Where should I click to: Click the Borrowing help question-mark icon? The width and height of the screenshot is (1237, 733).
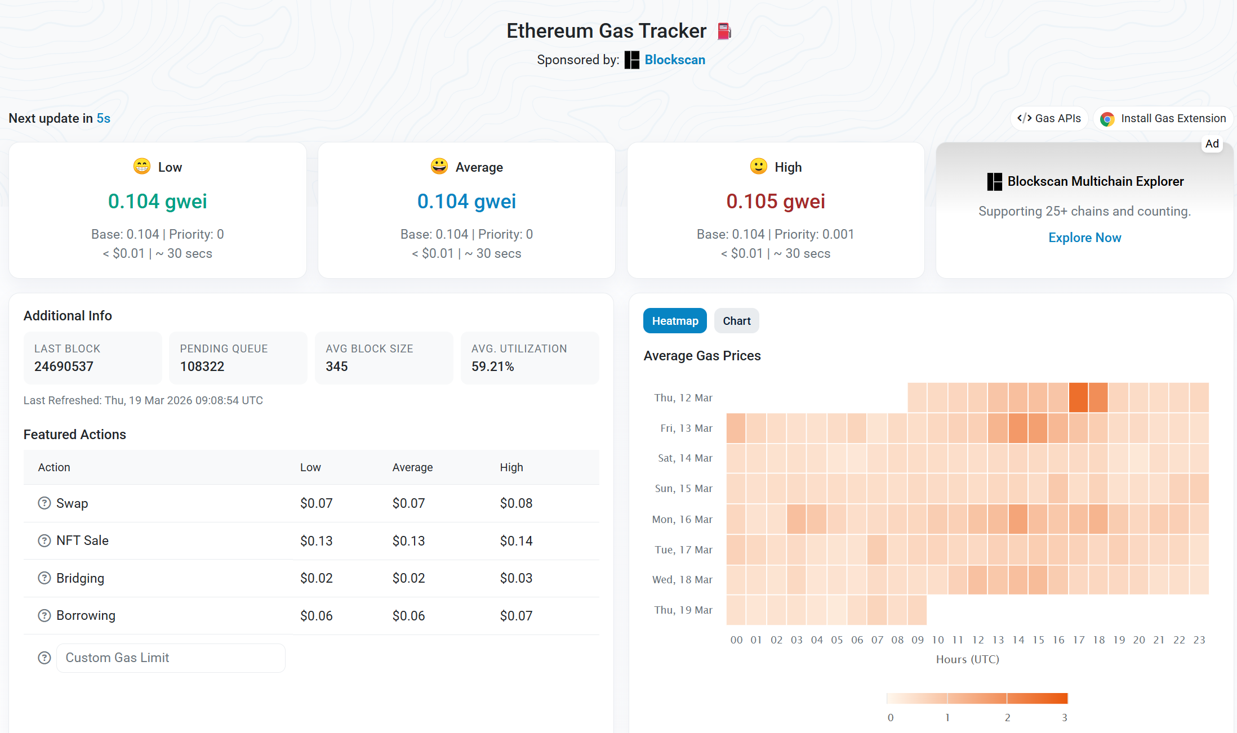tap(44, 616)
